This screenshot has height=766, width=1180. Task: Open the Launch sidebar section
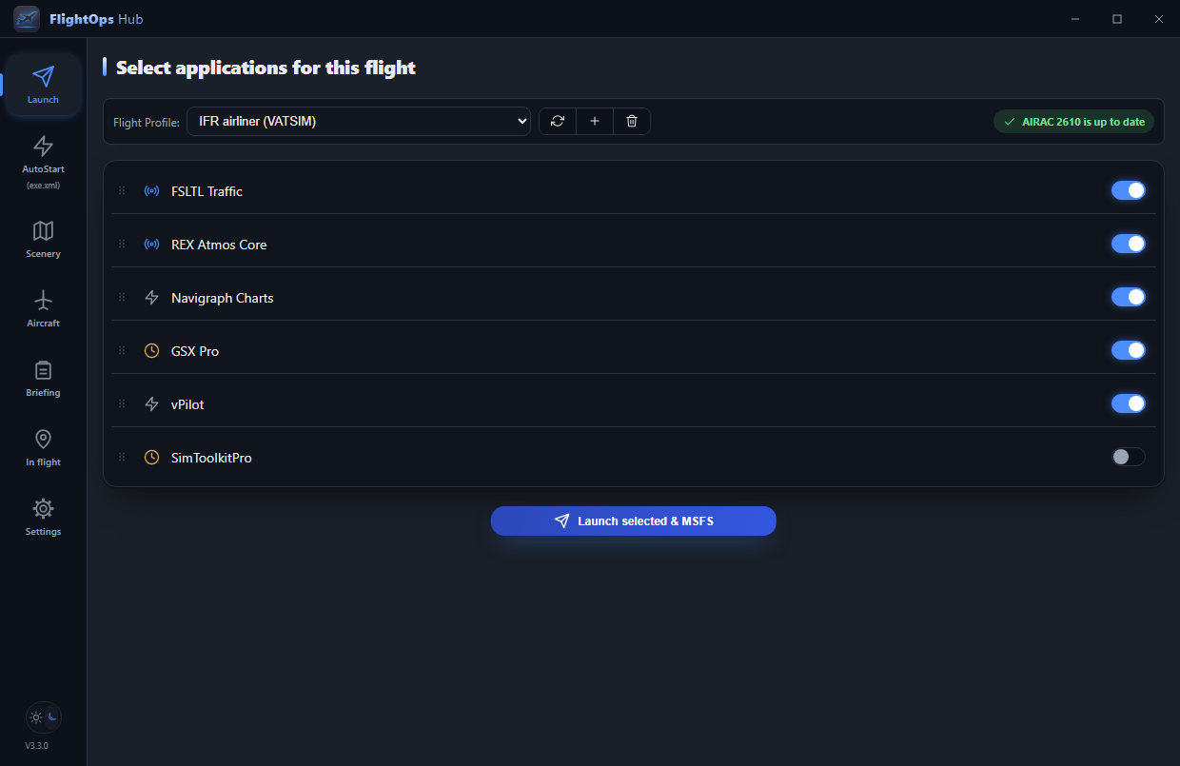pyautogui.click(x=43, y=85)
